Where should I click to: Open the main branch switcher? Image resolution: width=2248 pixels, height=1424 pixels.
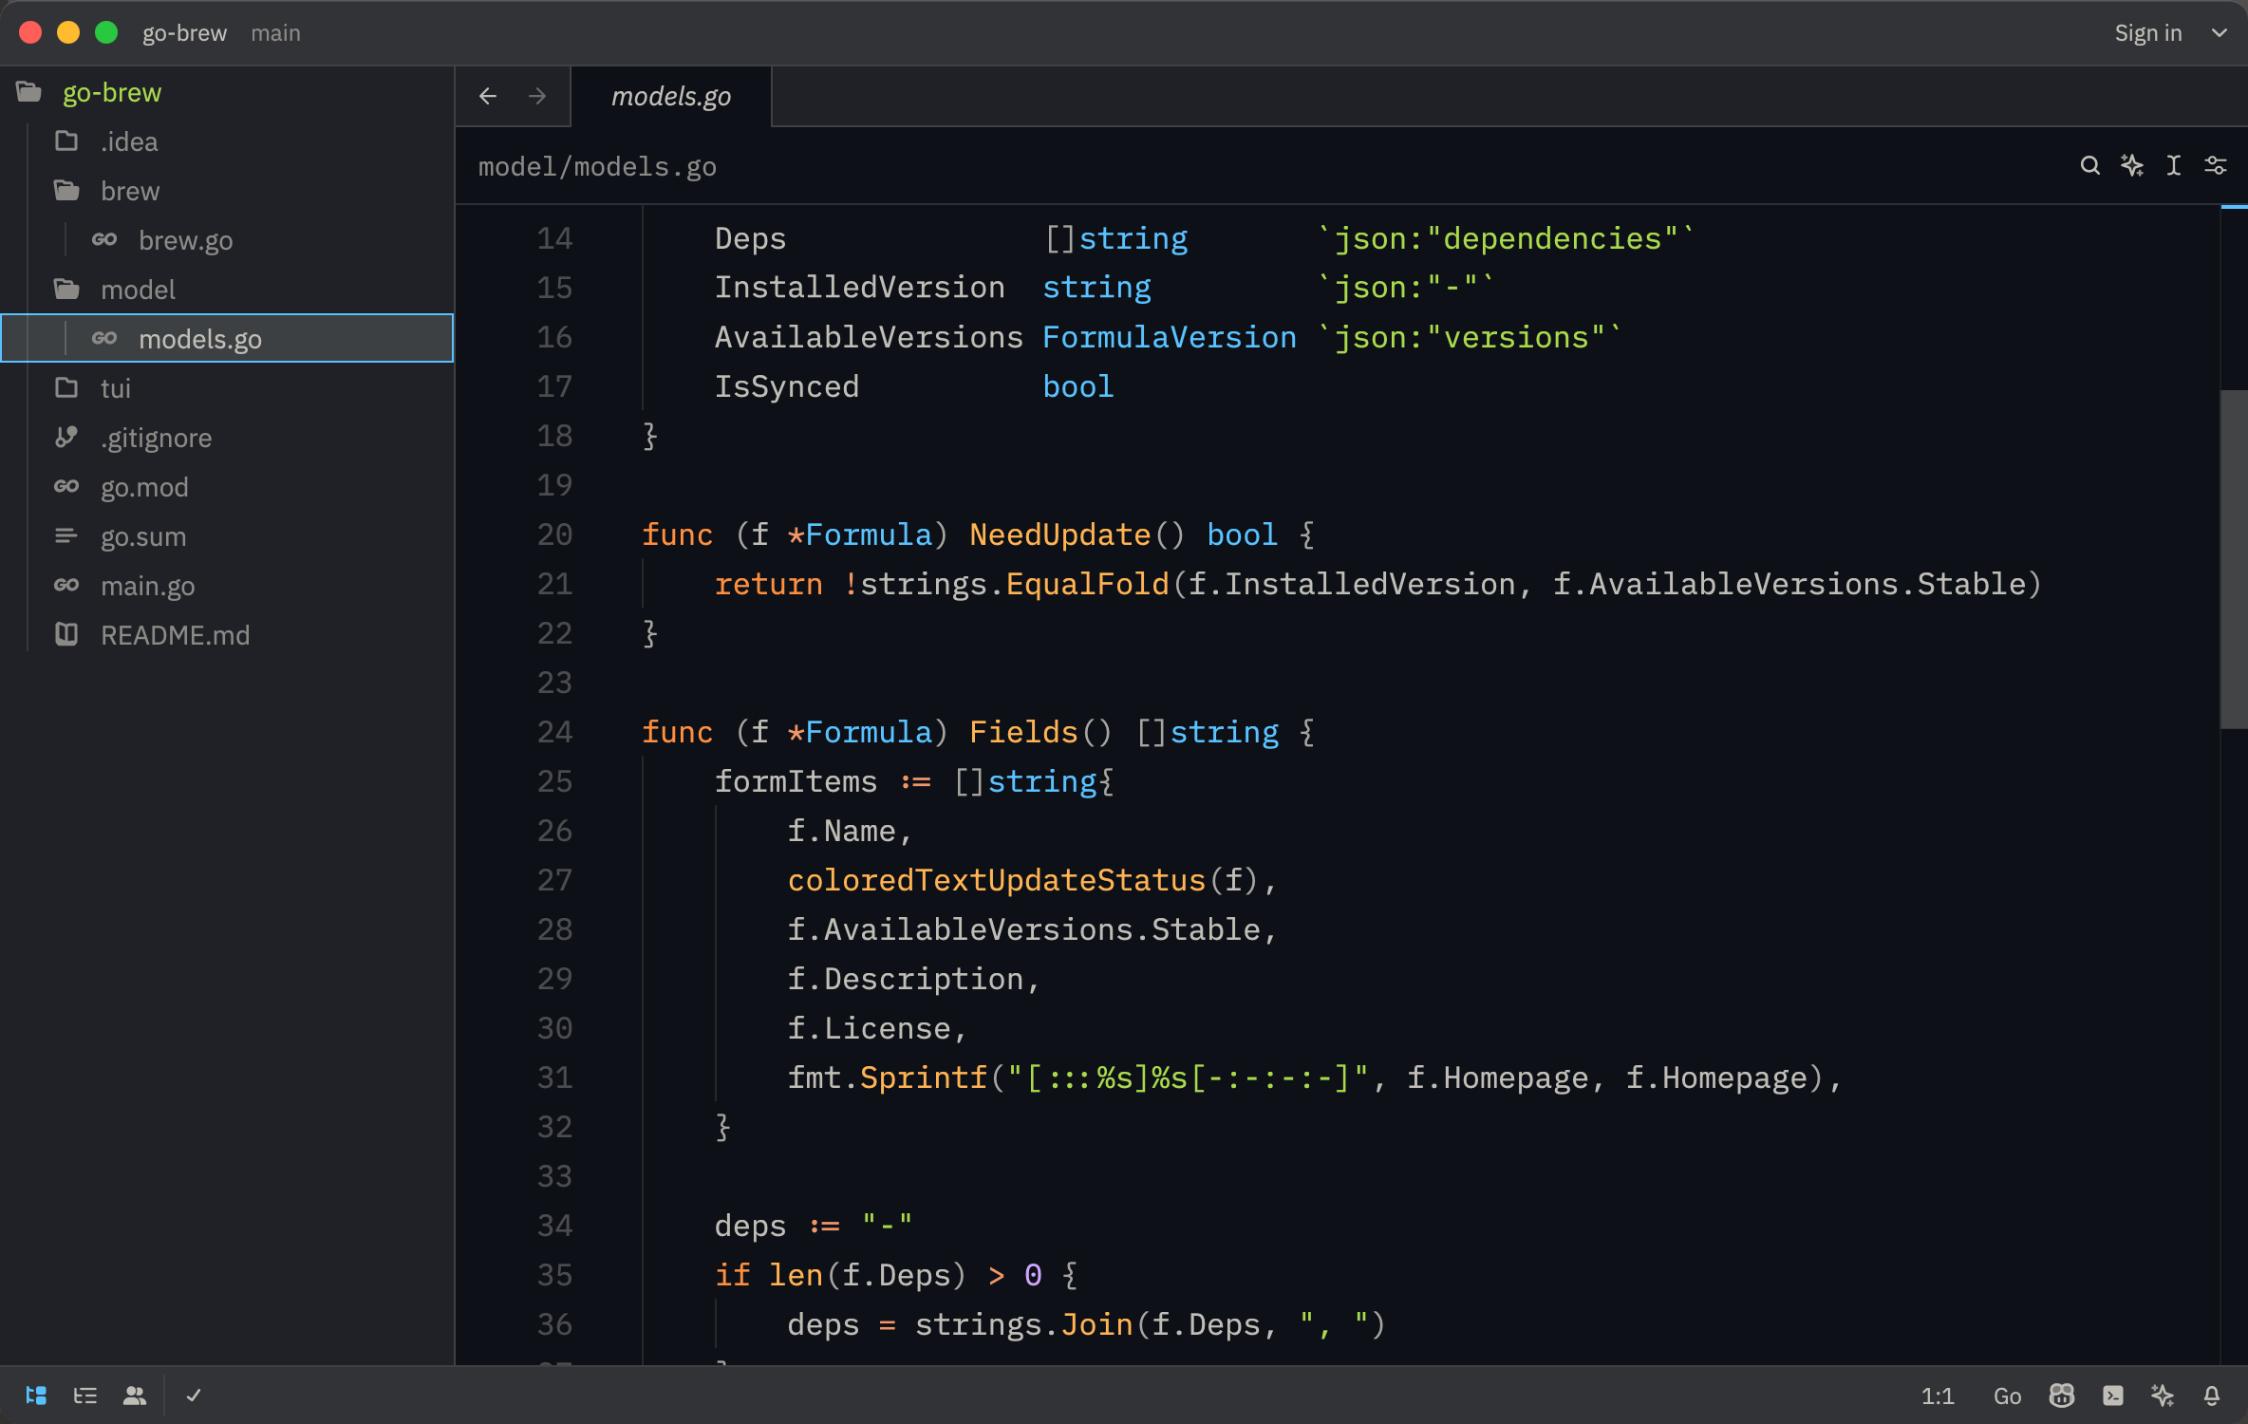point(275,33)
